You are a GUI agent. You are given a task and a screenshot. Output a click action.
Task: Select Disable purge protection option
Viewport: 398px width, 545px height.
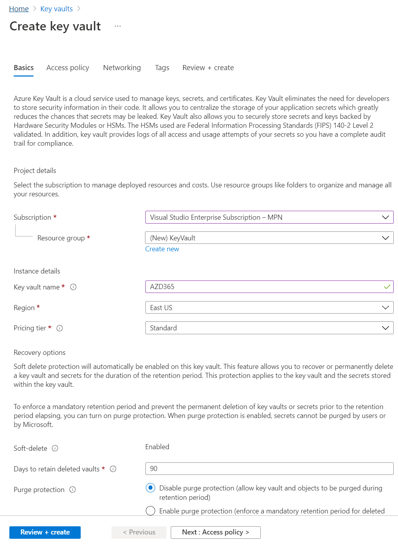(150, 488)
